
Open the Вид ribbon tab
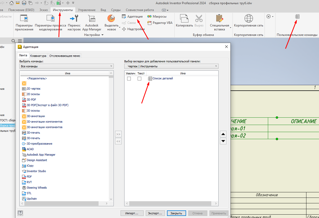pyautogui.click(x=103, y=10)
